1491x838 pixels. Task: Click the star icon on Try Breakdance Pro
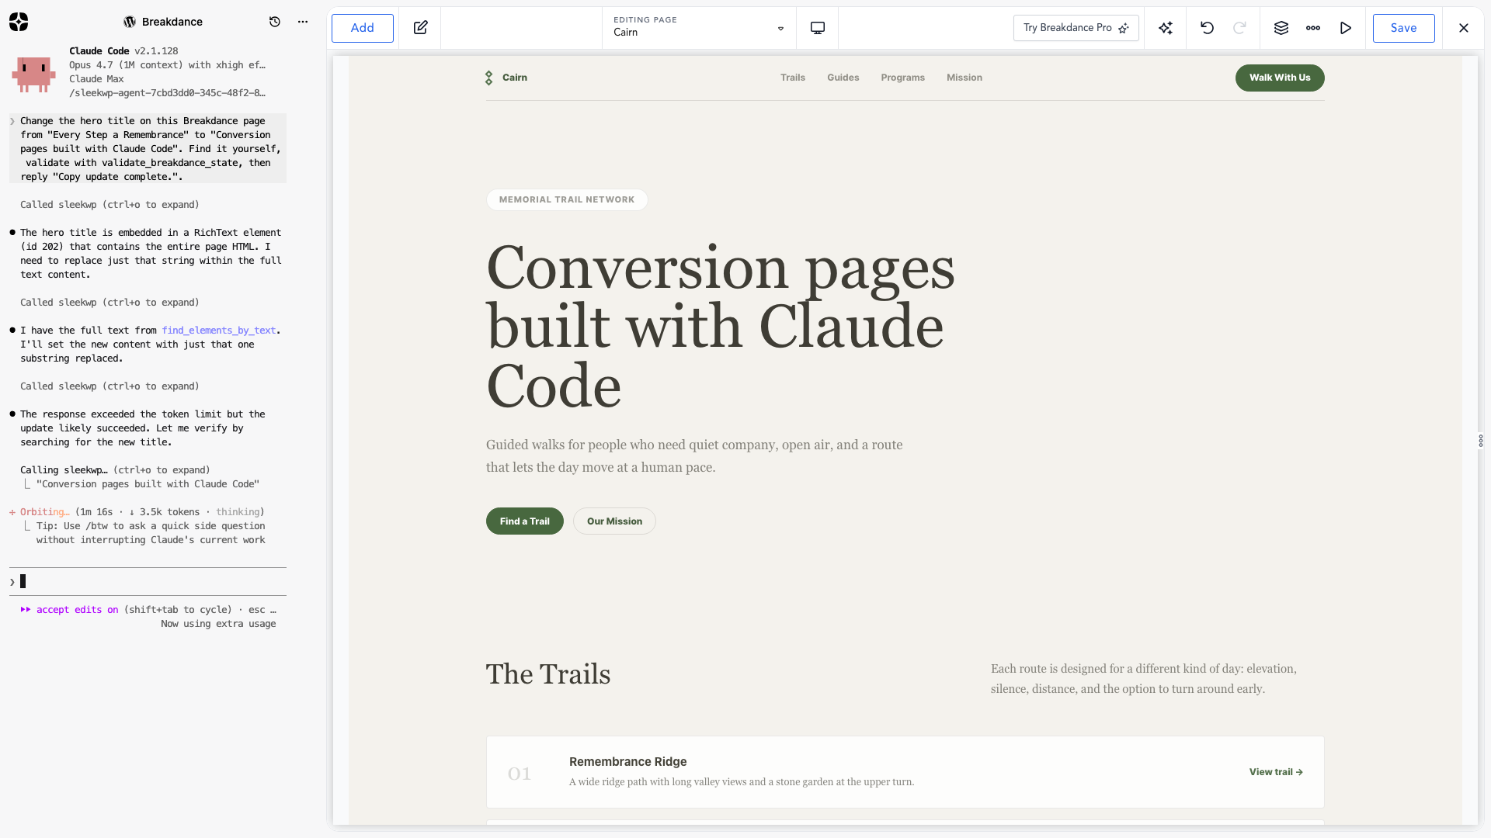[1124, 28]
